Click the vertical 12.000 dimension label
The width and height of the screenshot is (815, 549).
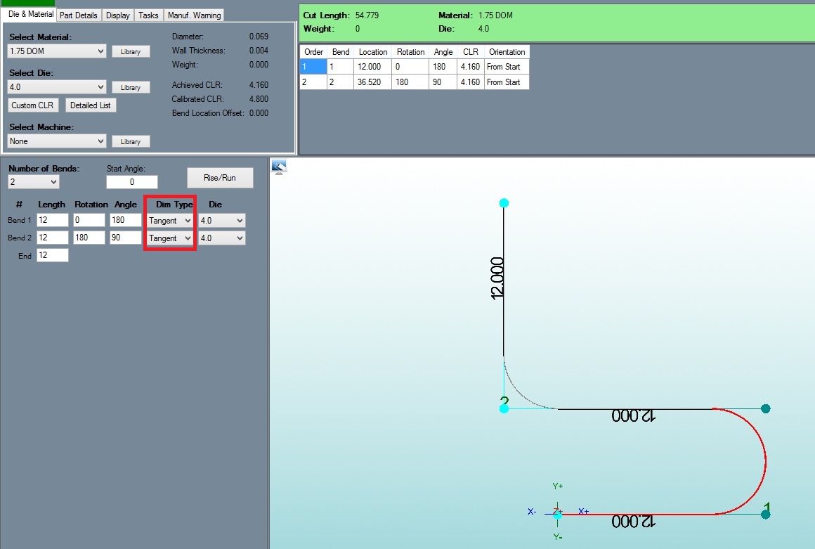[497, 278]
